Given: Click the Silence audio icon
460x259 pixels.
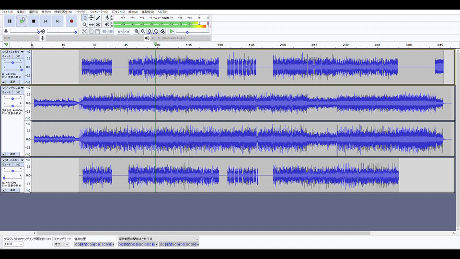Looking at the screenshot, I should click(111, 32).
